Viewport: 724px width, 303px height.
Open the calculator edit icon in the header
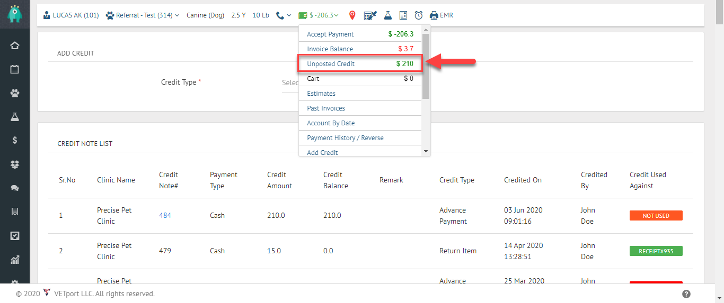coord(370,15)
